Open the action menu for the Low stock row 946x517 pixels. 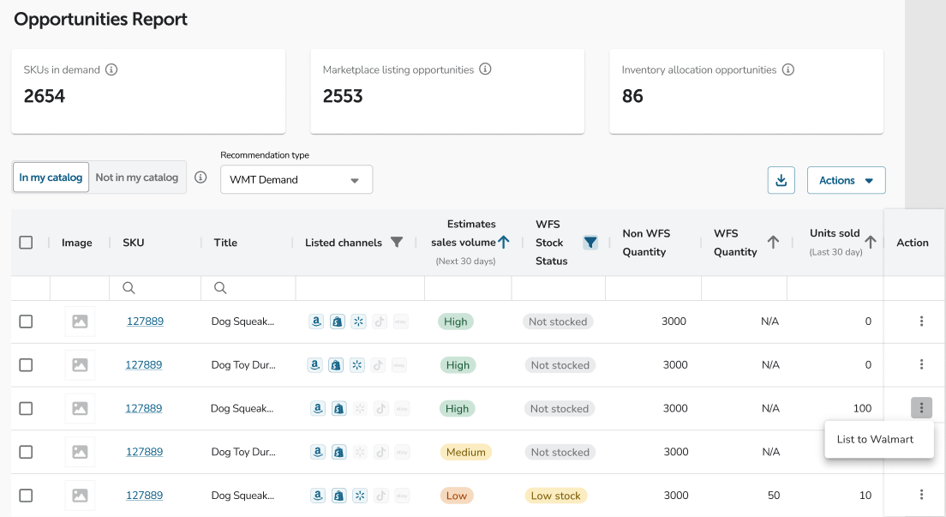coord(921,495)
